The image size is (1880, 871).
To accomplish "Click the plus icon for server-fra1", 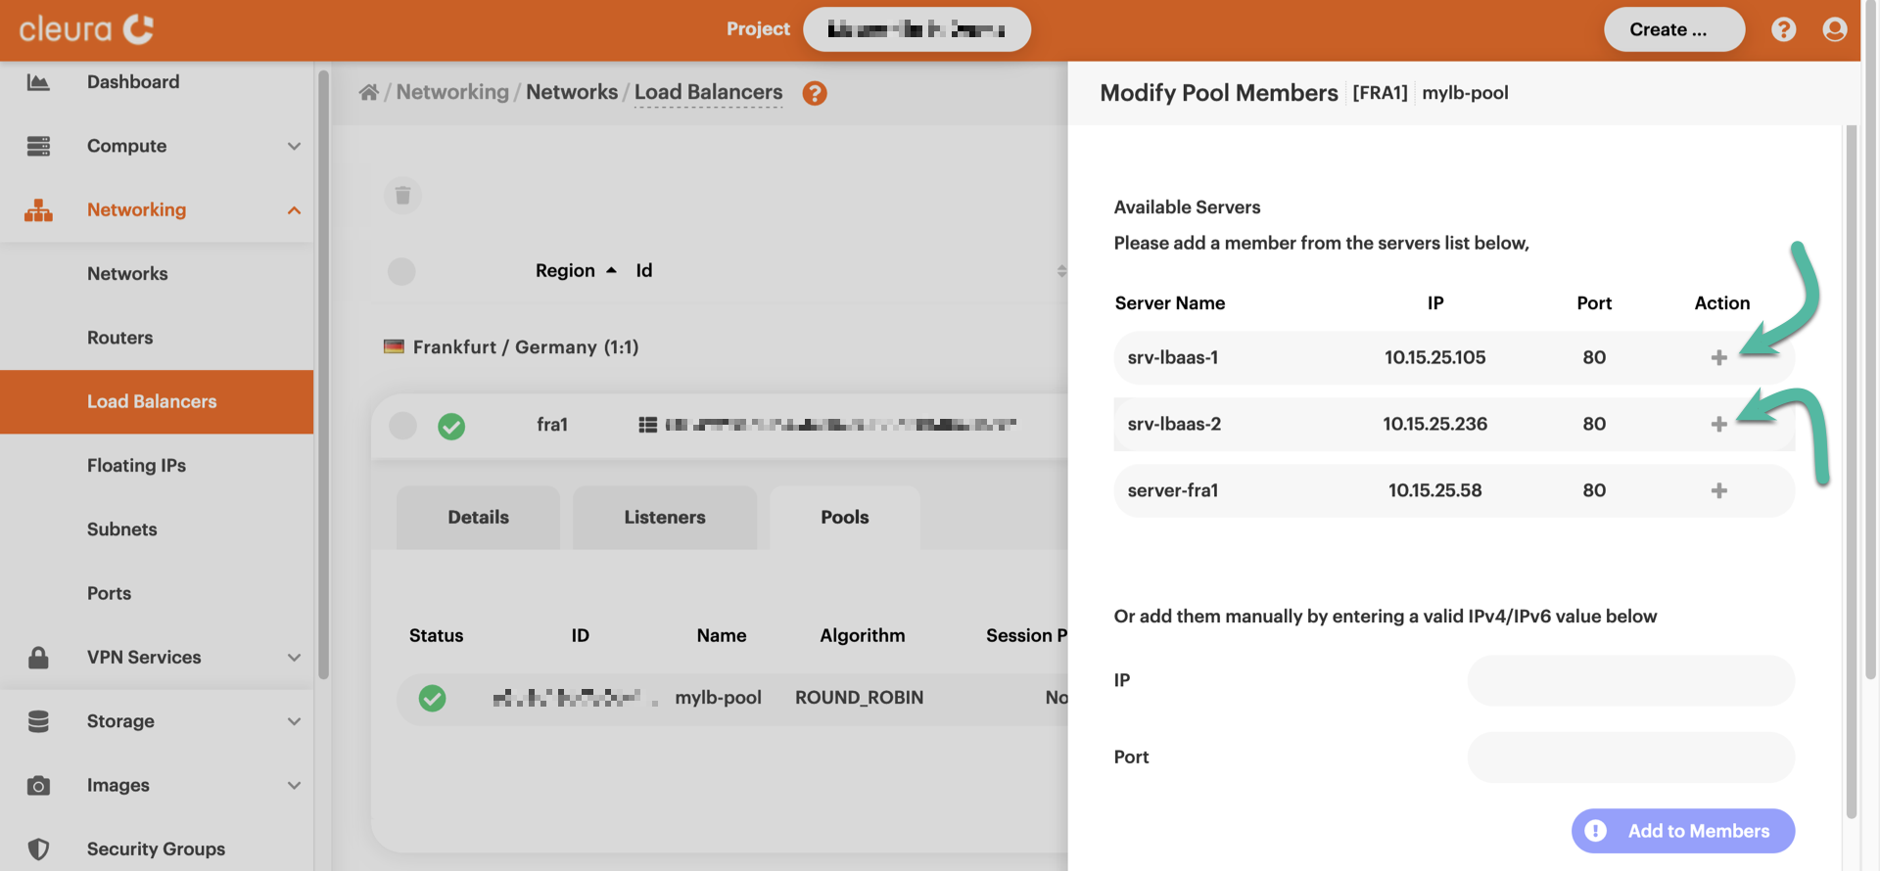I will click(1718, 491).
